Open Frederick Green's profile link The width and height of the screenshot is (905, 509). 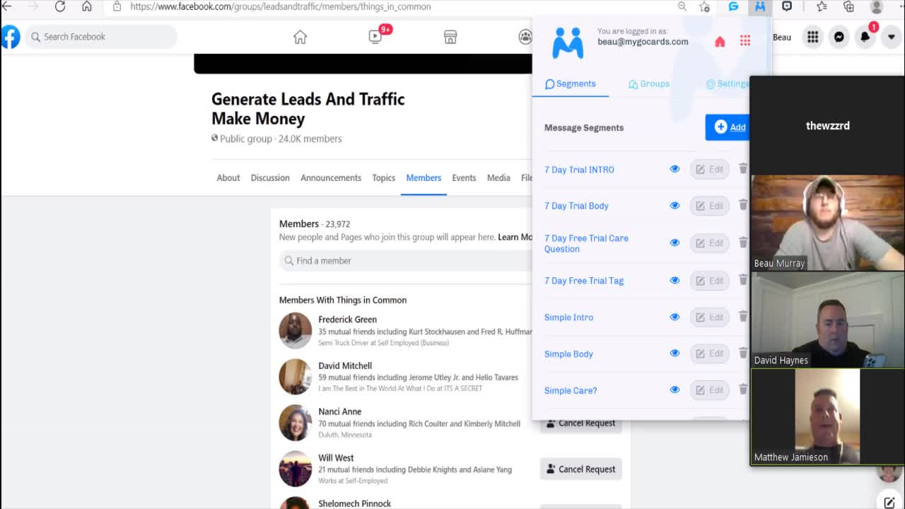tap(347, 319)
